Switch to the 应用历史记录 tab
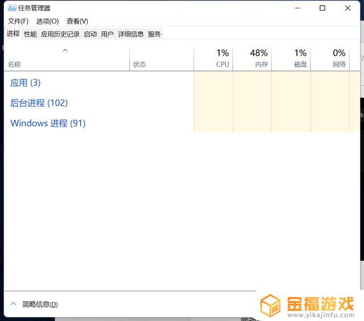The height and width of the screenshot is (321, 364). 60,34
